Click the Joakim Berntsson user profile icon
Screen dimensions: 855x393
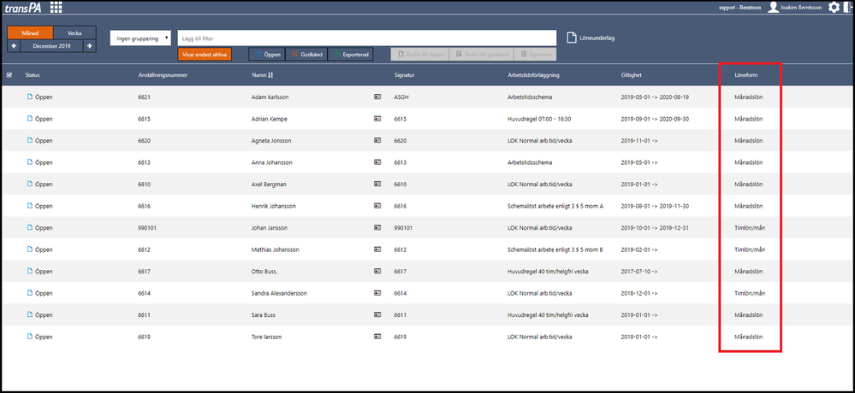(773, 7)
